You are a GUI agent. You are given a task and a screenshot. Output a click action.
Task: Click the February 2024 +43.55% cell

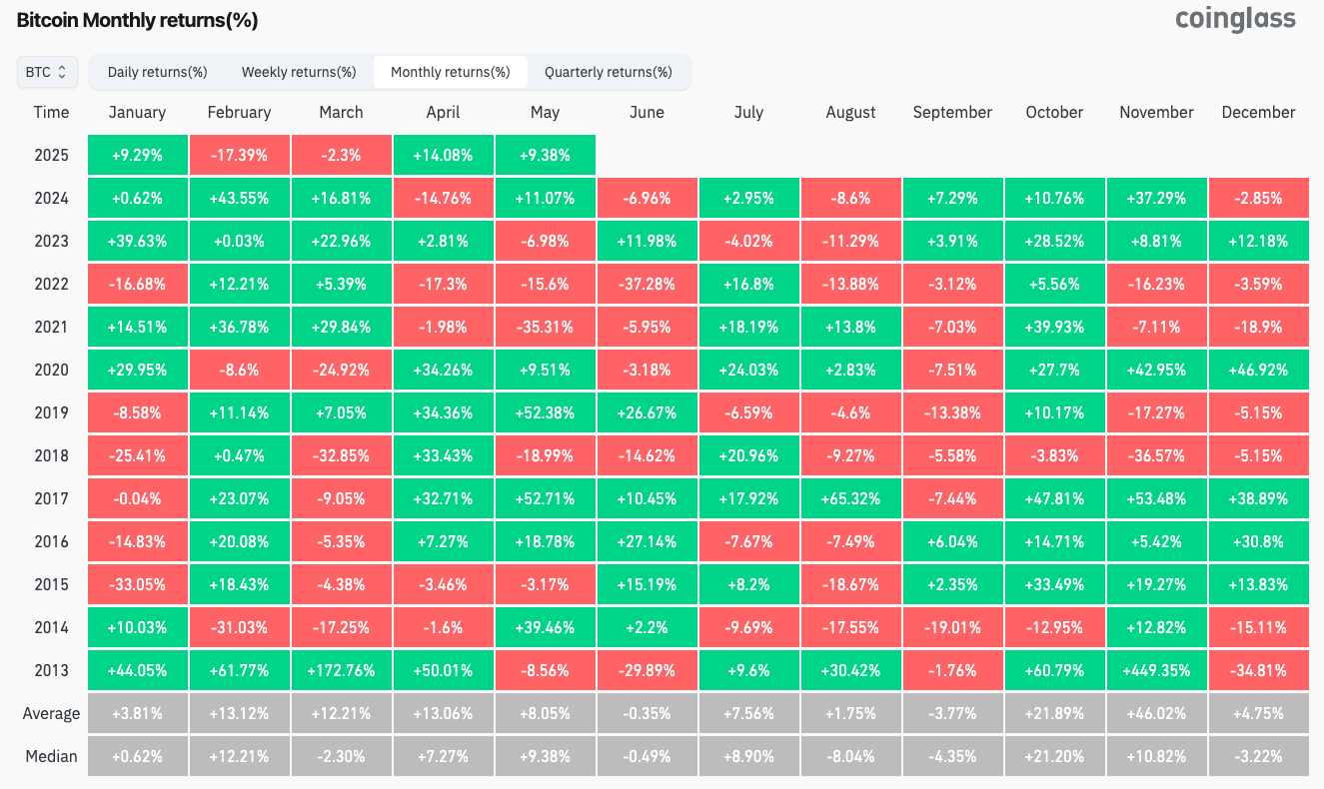point(240,198)
